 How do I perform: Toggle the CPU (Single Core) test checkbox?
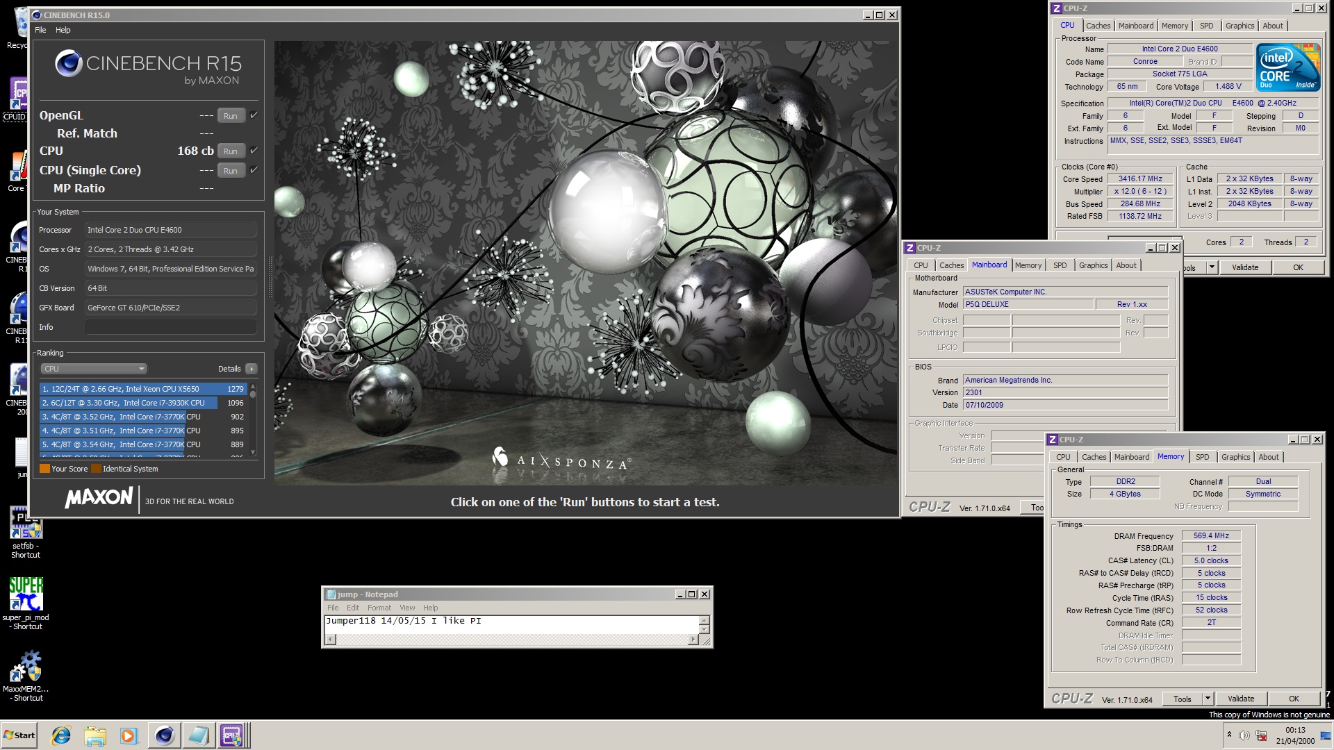(x=254, y=169)
